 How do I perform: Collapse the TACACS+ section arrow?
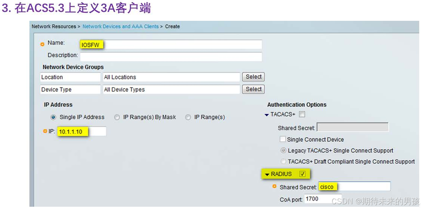[x=267, y=115]
